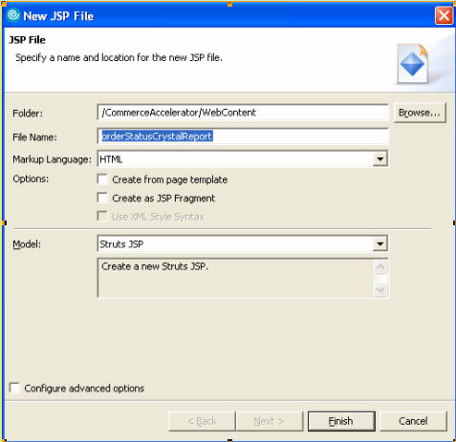The width and height of the screenshot is (456, 442).
Task: Open the Markup Language dropdown arrow
Action: tap(380, 158)
